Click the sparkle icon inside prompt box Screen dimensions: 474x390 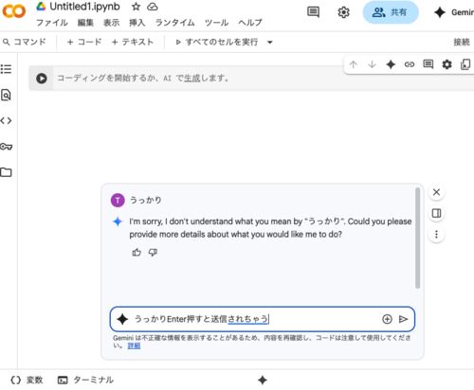[122, 319]
